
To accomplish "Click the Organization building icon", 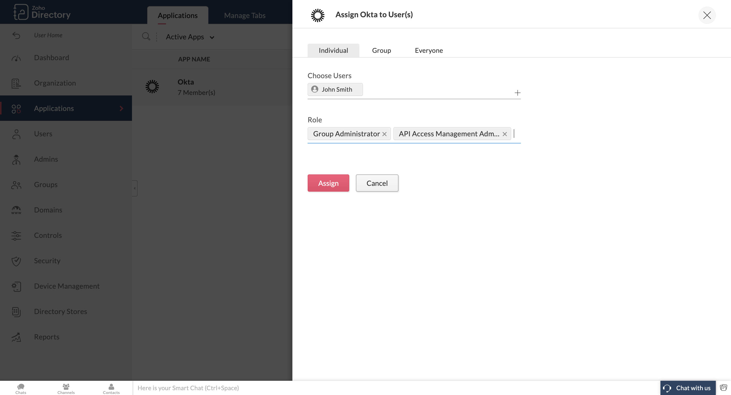I will tap(16, 83).
